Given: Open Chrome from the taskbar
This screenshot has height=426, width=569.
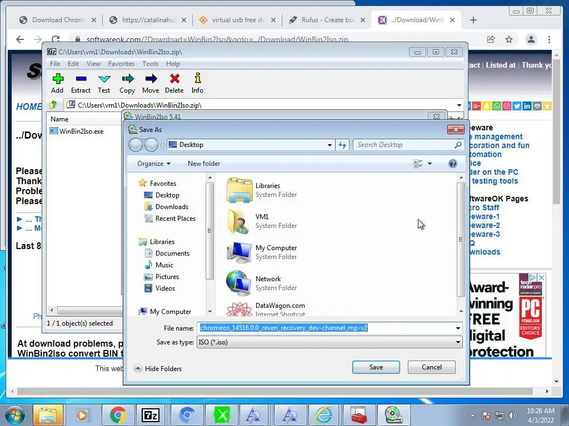Looking at the screenshot, I should tap(118, 415).
